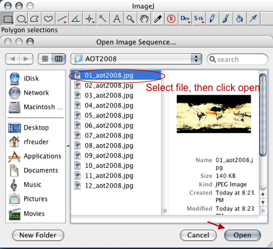Select file 08_aot2008.jpg
Image resolution: width=273 pixels, height=249 pixels.
click(116, 146)
